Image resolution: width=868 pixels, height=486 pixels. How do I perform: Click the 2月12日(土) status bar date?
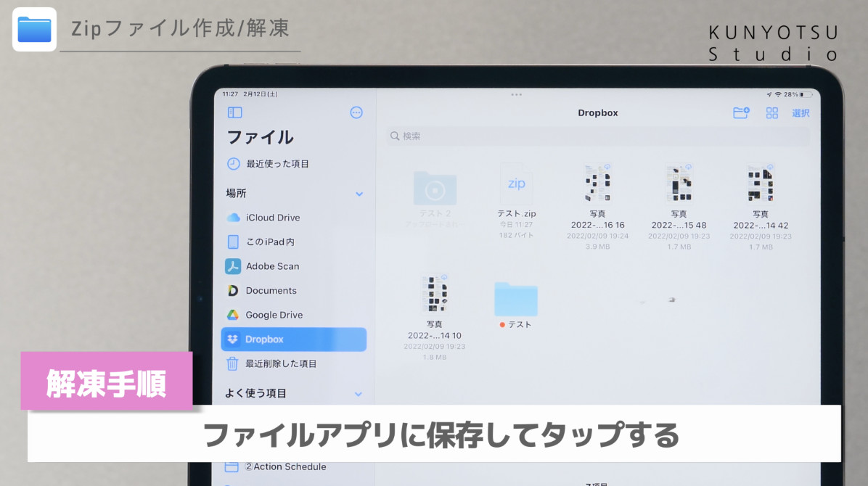pyautogui.click(x=261, y=94)
